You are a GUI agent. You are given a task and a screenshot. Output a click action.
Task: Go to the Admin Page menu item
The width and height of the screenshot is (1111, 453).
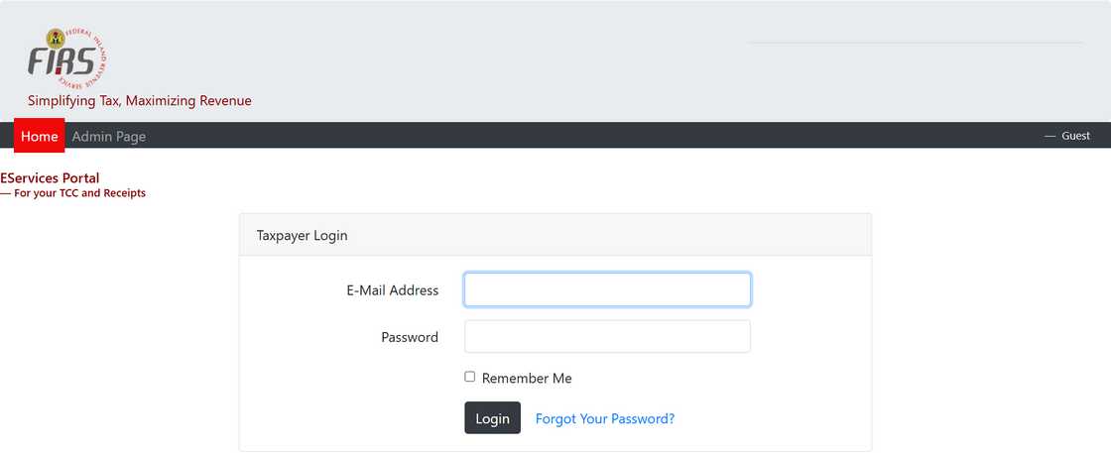pyautogui.click(x=109, y=136)
